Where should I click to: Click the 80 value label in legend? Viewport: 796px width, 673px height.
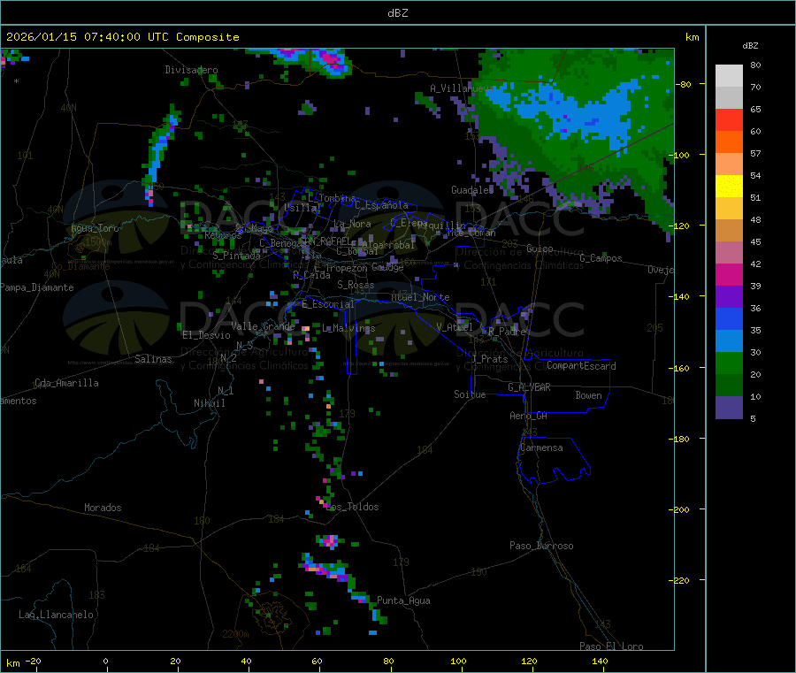coord(755,65)
